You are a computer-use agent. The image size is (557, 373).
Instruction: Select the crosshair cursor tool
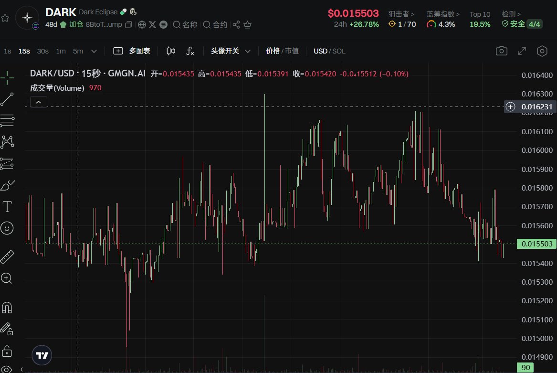pyautogui.click(x=7, y=78)
